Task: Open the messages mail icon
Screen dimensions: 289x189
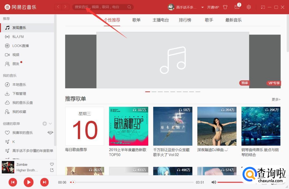Action: click(x=237, y=7)
